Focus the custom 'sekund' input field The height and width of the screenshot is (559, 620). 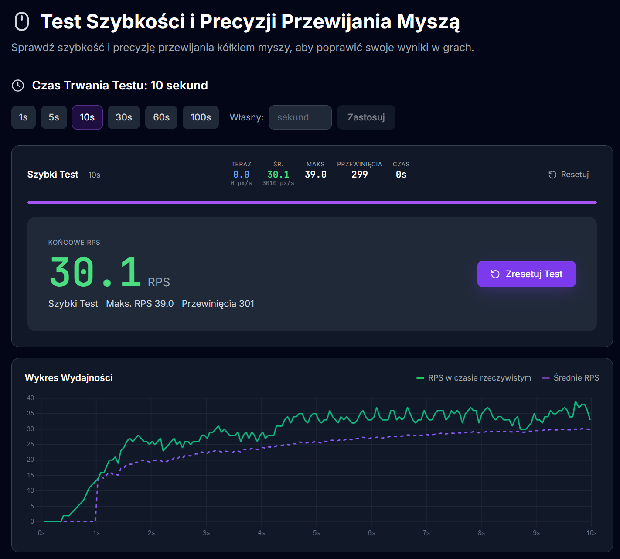pos(300,117)
